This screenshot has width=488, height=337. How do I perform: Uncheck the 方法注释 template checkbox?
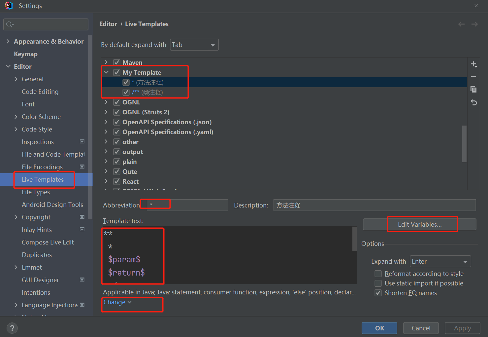126,82
